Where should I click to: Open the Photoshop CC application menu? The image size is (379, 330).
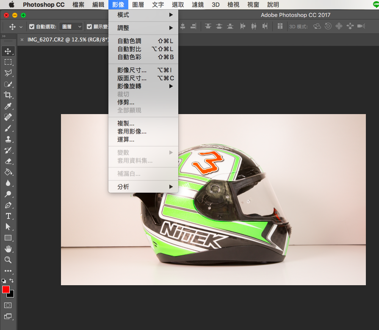(44, 5)
